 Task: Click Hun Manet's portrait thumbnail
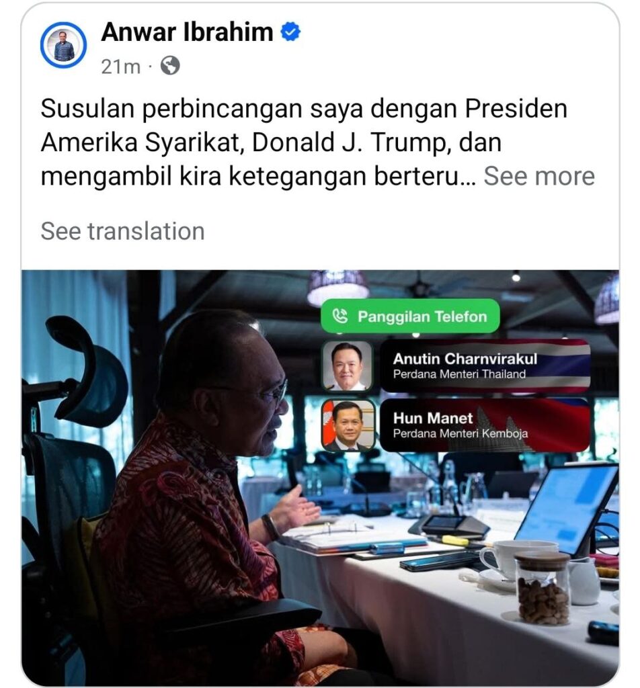pos(348,425)
